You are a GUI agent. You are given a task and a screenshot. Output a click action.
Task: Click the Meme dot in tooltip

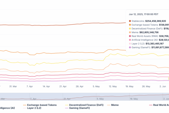coord(130,32)
